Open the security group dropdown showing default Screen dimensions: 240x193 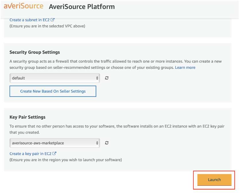pos(55,78)
